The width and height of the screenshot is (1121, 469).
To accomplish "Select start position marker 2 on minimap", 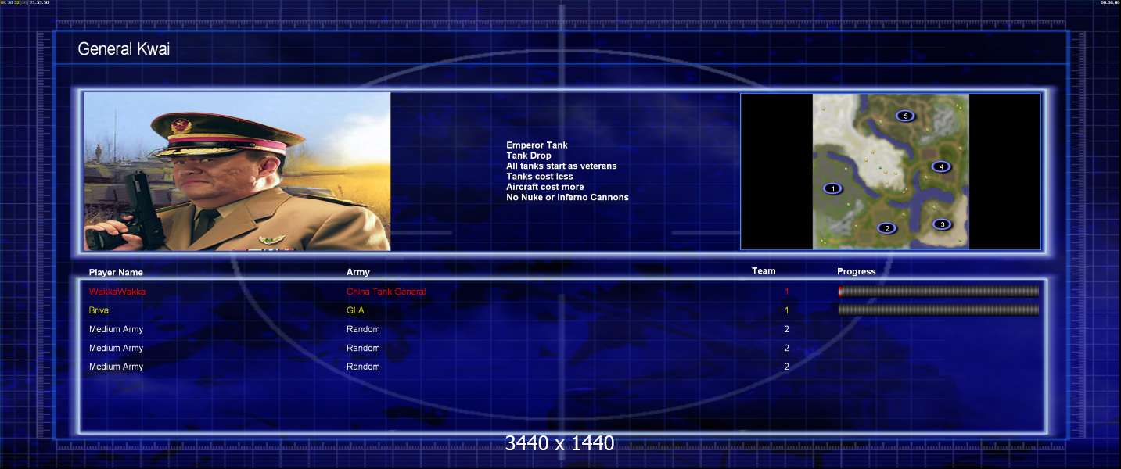I will point(886,228).
